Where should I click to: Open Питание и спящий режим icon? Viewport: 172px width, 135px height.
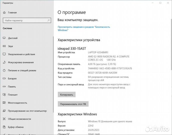(4, 70)
